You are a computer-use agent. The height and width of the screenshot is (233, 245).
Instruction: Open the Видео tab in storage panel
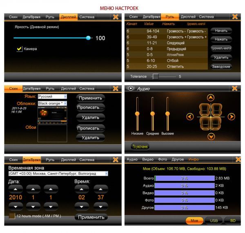[x=148, y=159]
